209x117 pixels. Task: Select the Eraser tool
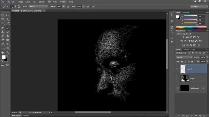[3, 36]
